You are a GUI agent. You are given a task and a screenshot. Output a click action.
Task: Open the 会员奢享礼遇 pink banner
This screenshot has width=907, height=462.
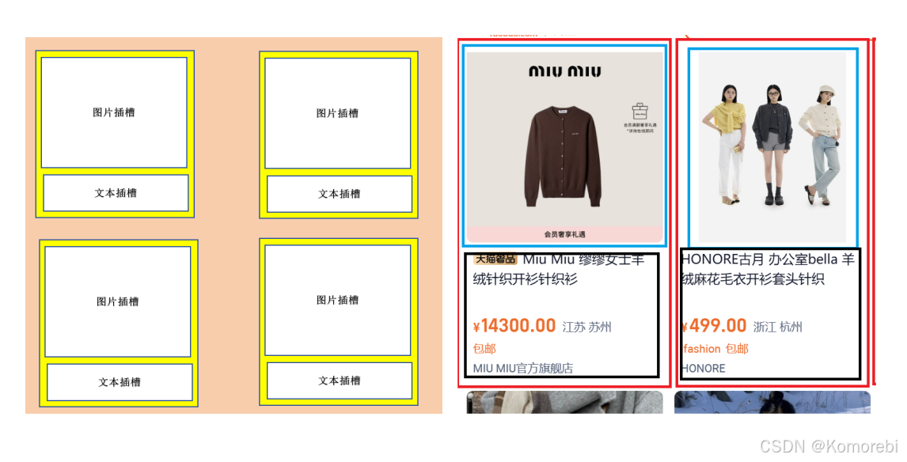(x=564, y=234)
